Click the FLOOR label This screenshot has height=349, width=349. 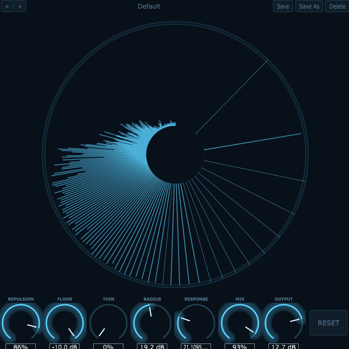click(64, 299)
